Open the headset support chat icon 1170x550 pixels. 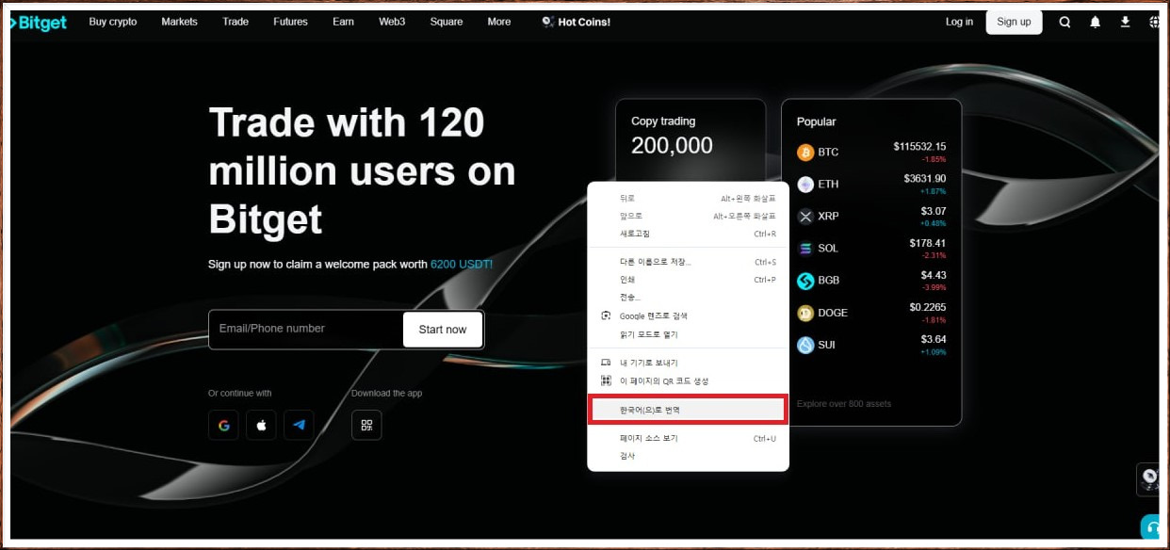click(x=1150, y=526)
